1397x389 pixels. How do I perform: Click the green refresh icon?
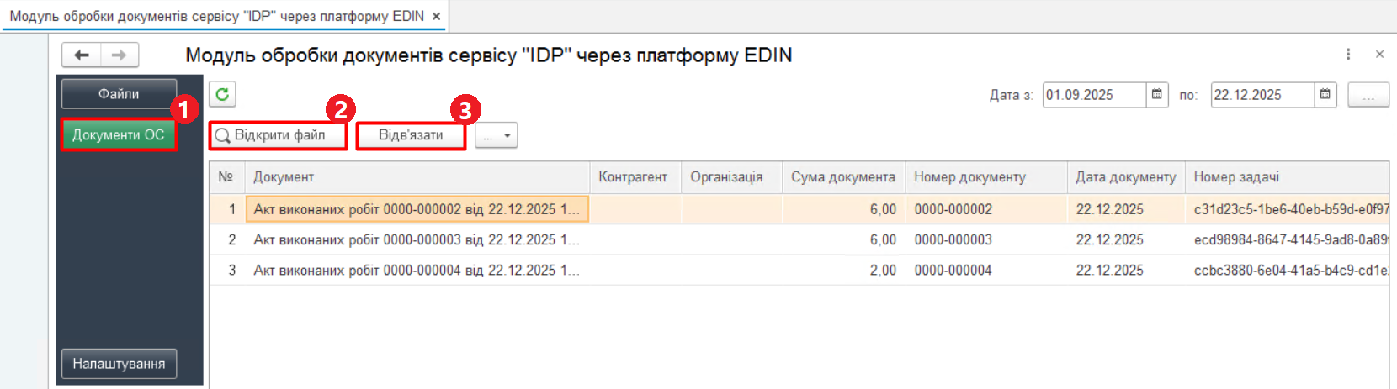point(222,94)
